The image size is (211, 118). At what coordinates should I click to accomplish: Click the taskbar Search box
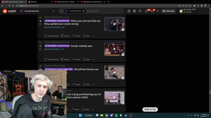pyautogui.click(x=89, y=115)
